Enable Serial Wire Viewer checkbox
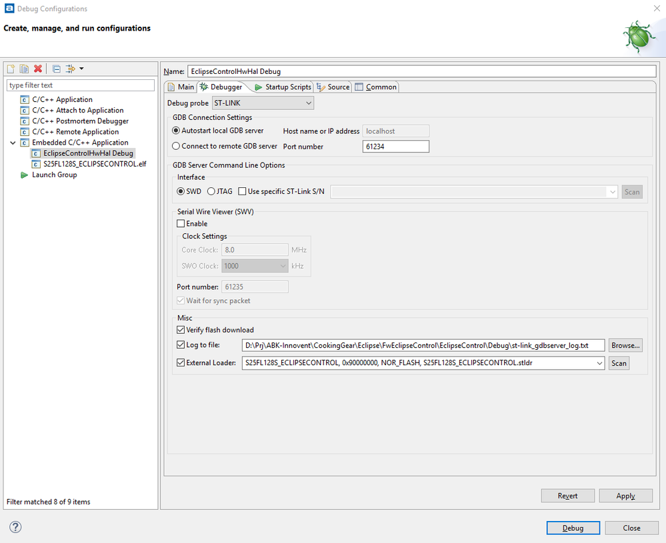666x543 pixels. click(x=181, y=224)
